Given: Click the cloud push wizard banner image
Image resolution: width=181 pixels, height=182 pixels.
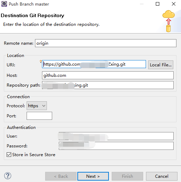Looking at the screenshot, I should 168,21.
